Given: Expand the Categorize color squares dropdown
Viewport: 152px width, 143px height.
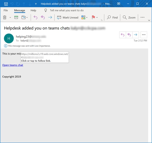Looking at the screenshot, I should tap(84, 17).
